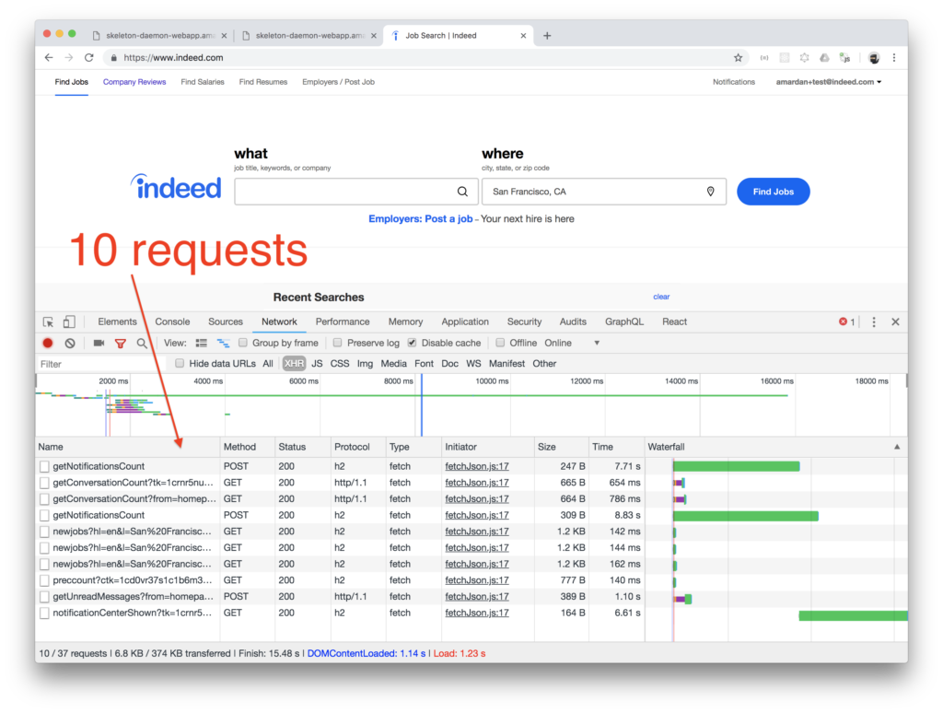The image size is (943, 713).
Task: Open a new browser tab with plus
Action: (x=547, y=36)
